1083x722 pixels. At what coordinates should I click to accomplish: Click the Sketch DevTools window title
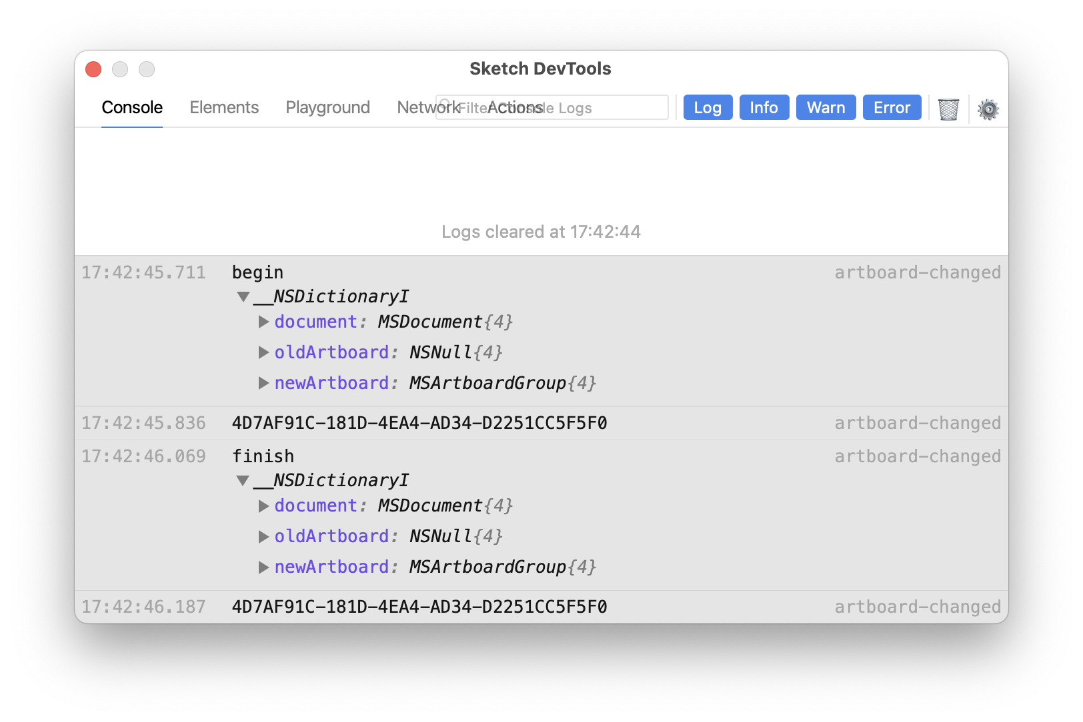[x=540, y=69]
